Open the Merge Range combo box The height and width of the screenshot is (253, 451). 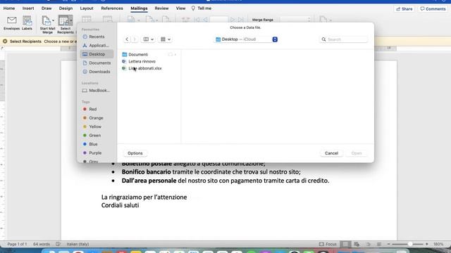coord(296,20)
